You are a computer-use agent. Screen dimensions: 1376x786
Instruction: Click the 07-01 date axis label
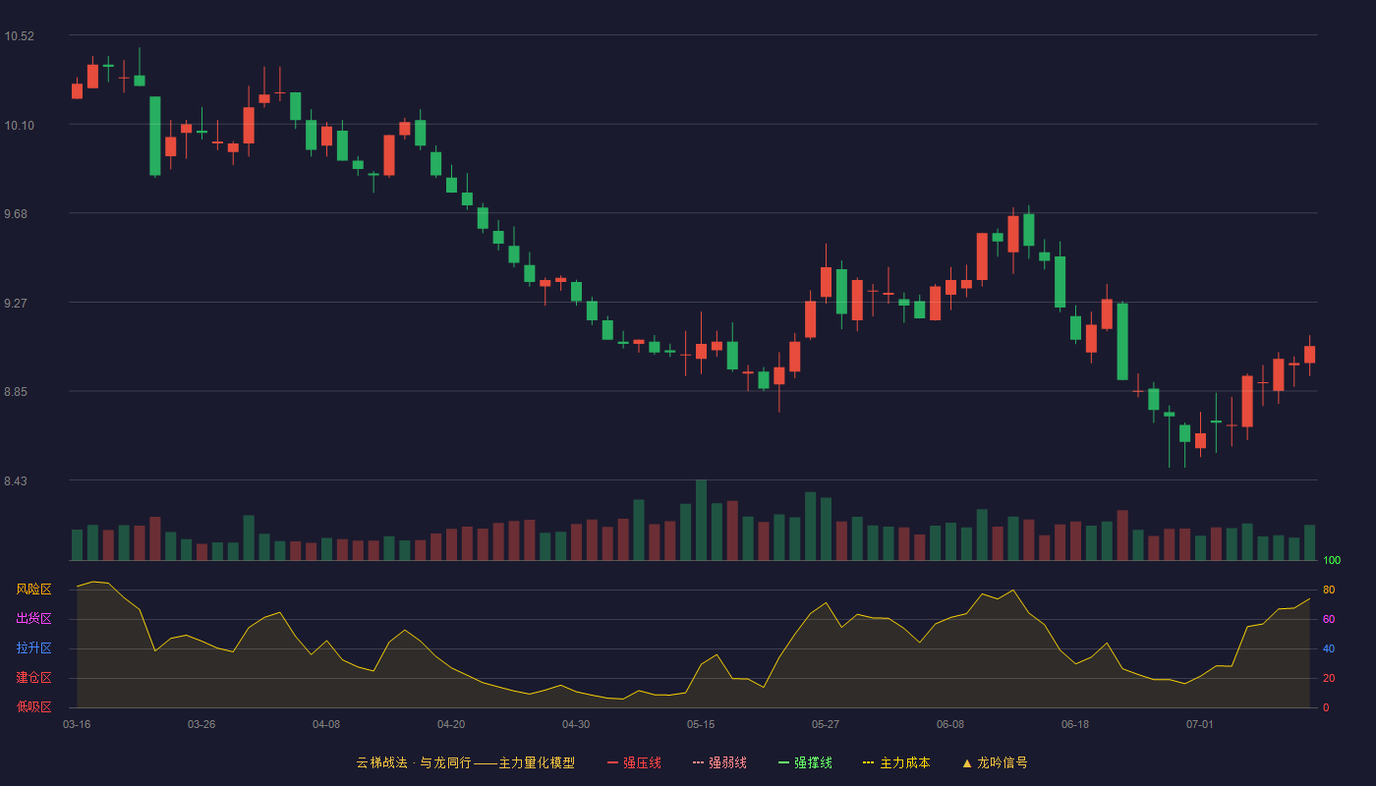pyautogui.click(x=1200, y=724)
